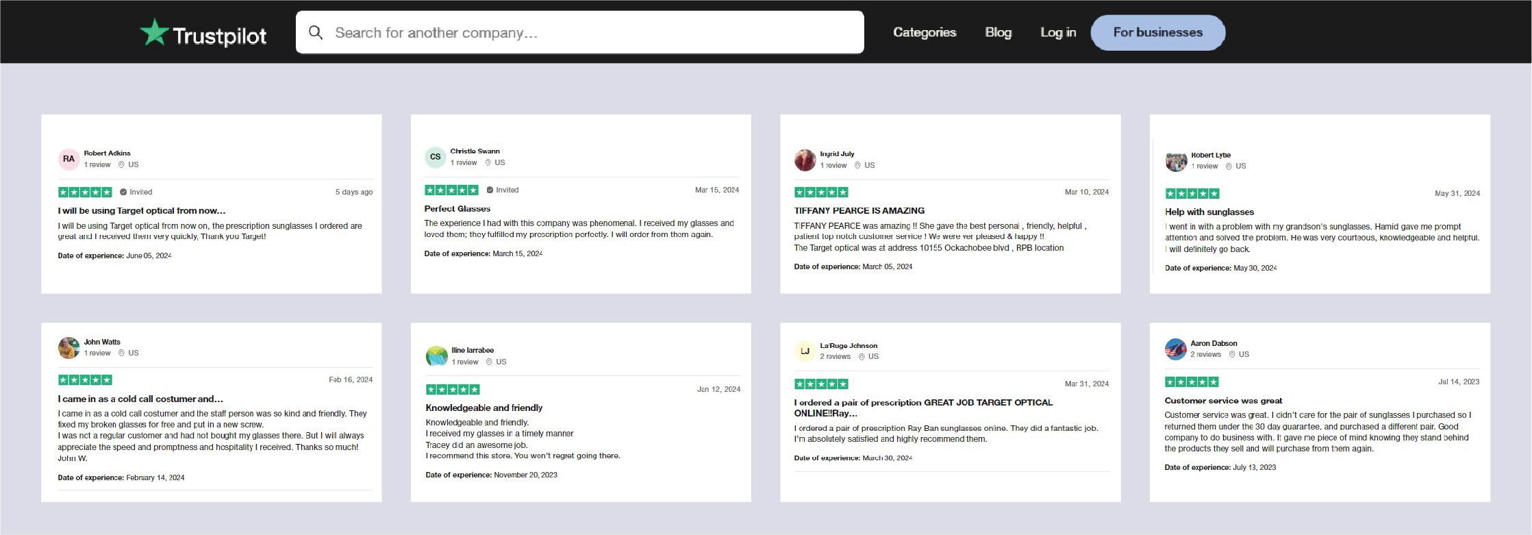Click Iline Iarrabee's avatar image
Screen dimensions: 1532x535
pyautogui.click(x=436, y=356)
